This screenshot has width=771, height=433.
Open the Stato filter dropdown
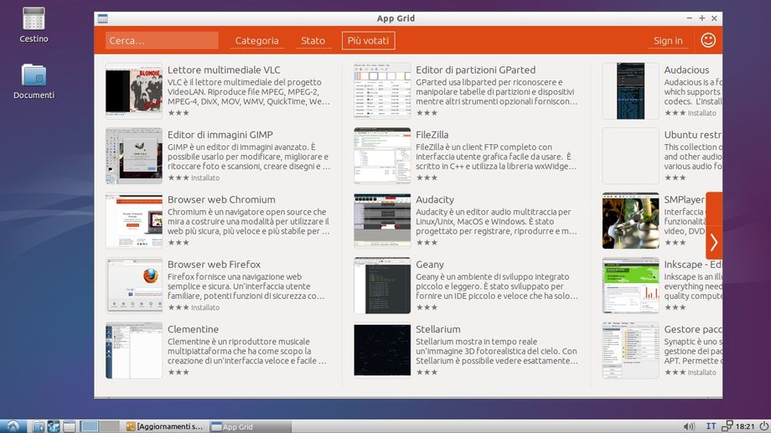click(313, 41)
